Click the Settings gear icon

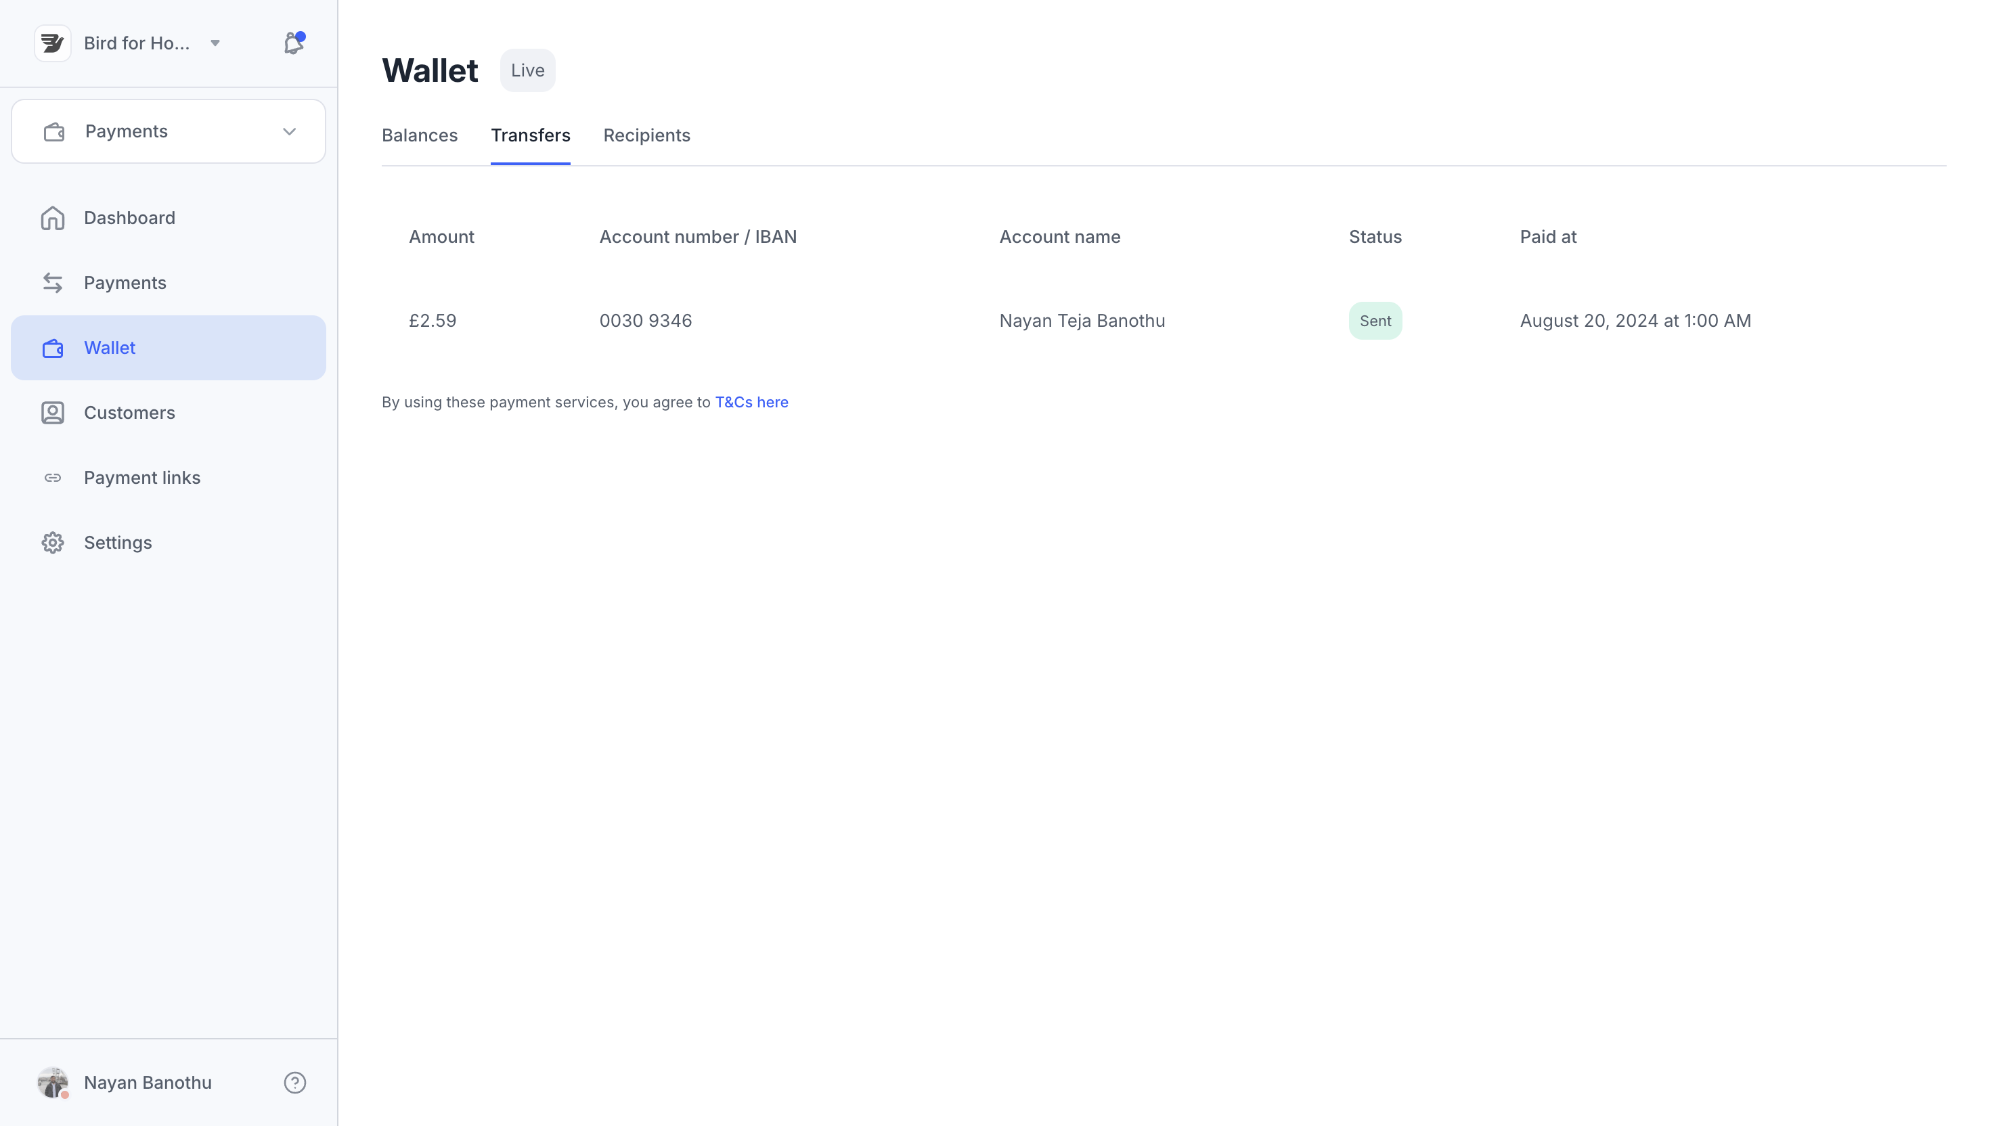(53, 543)
